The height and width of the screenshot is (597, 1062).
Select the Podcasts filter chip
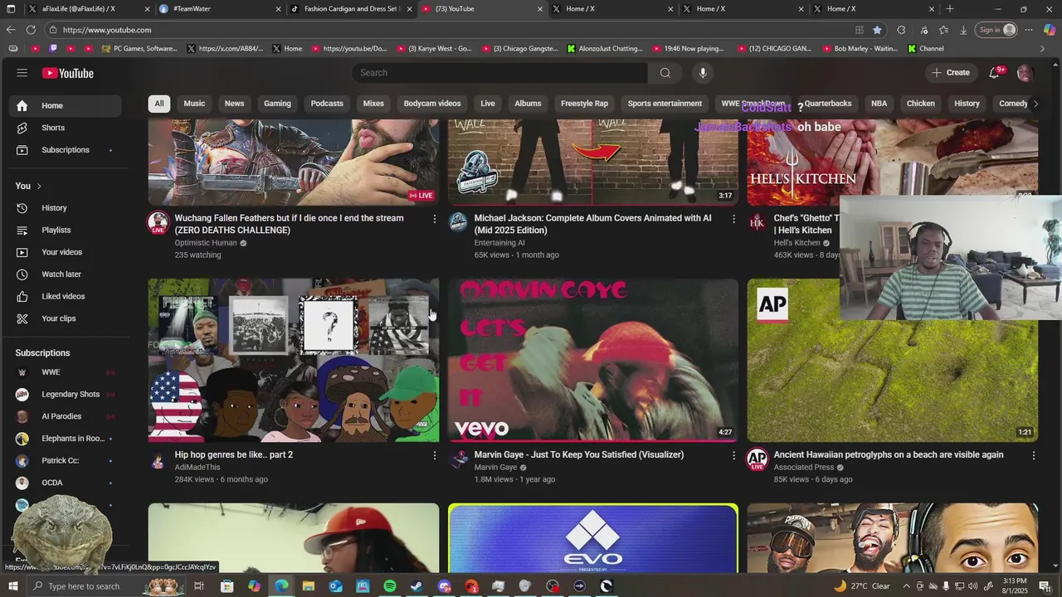pyautogui.click(x=327, y=104)
